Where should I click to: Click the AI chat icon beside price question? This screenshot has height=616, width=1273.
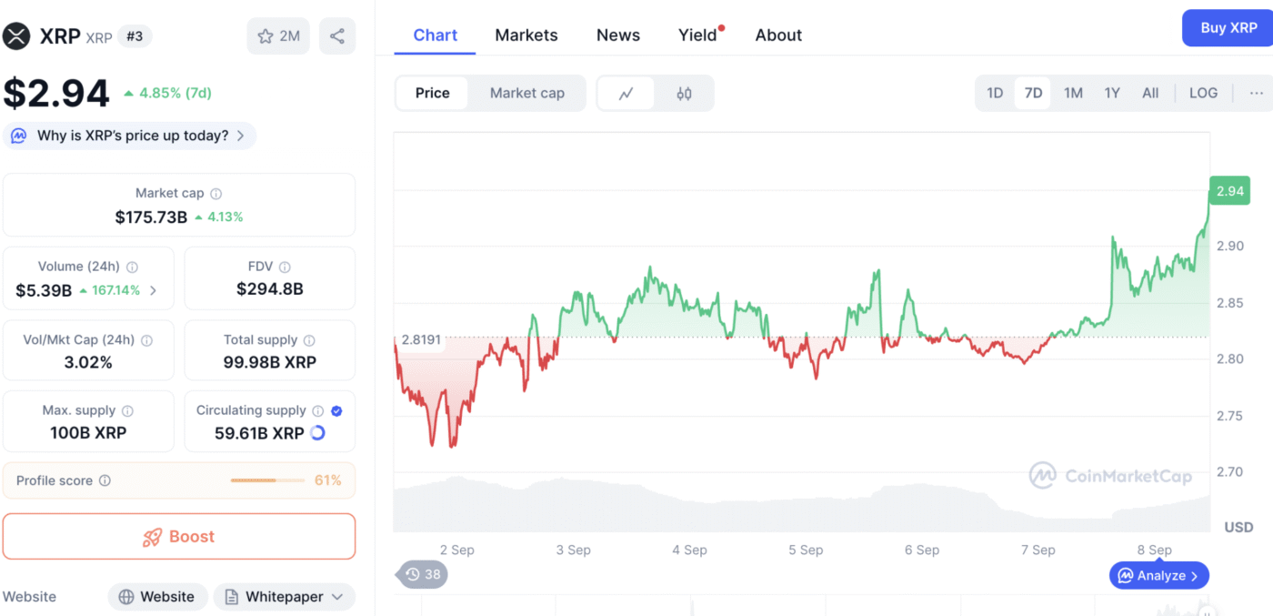coord(19,136)
